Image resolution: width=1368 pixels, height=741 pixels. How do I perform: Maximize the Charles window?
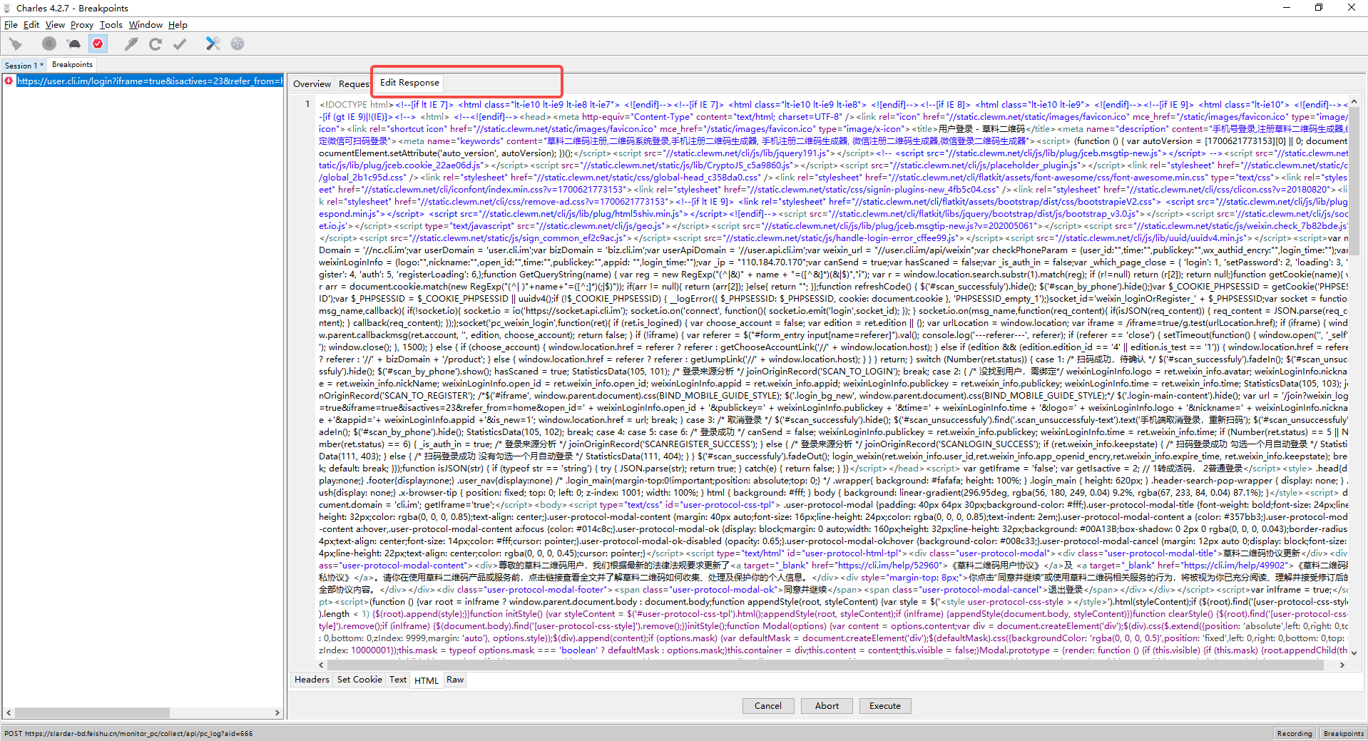click(x=1319, y=8)
